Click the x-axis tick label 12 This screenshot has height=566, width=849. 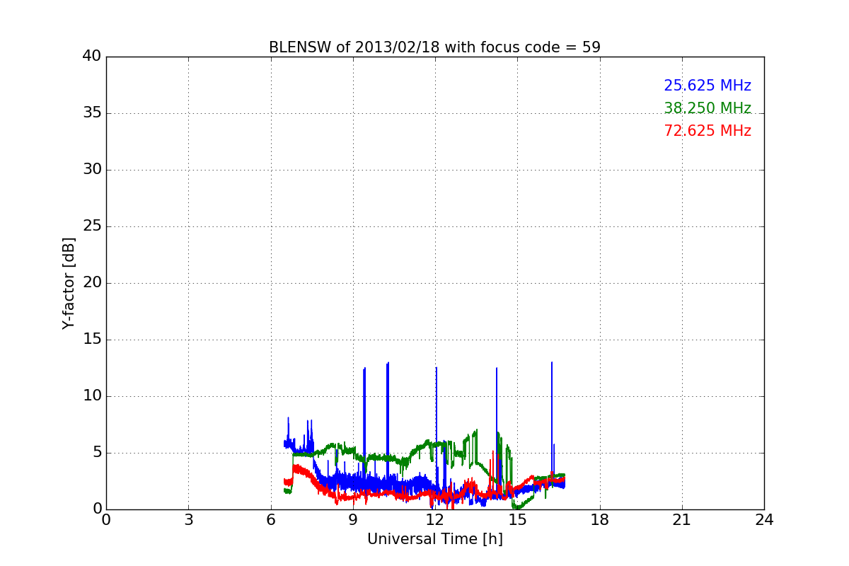pos(435,521)
